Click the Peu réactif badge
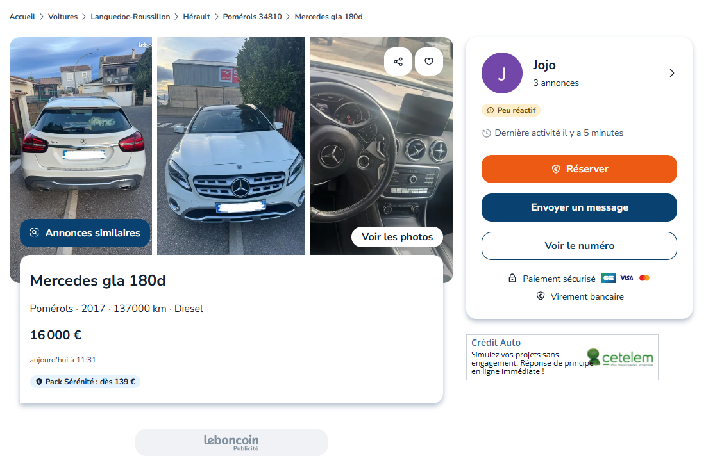 [511, 110]
